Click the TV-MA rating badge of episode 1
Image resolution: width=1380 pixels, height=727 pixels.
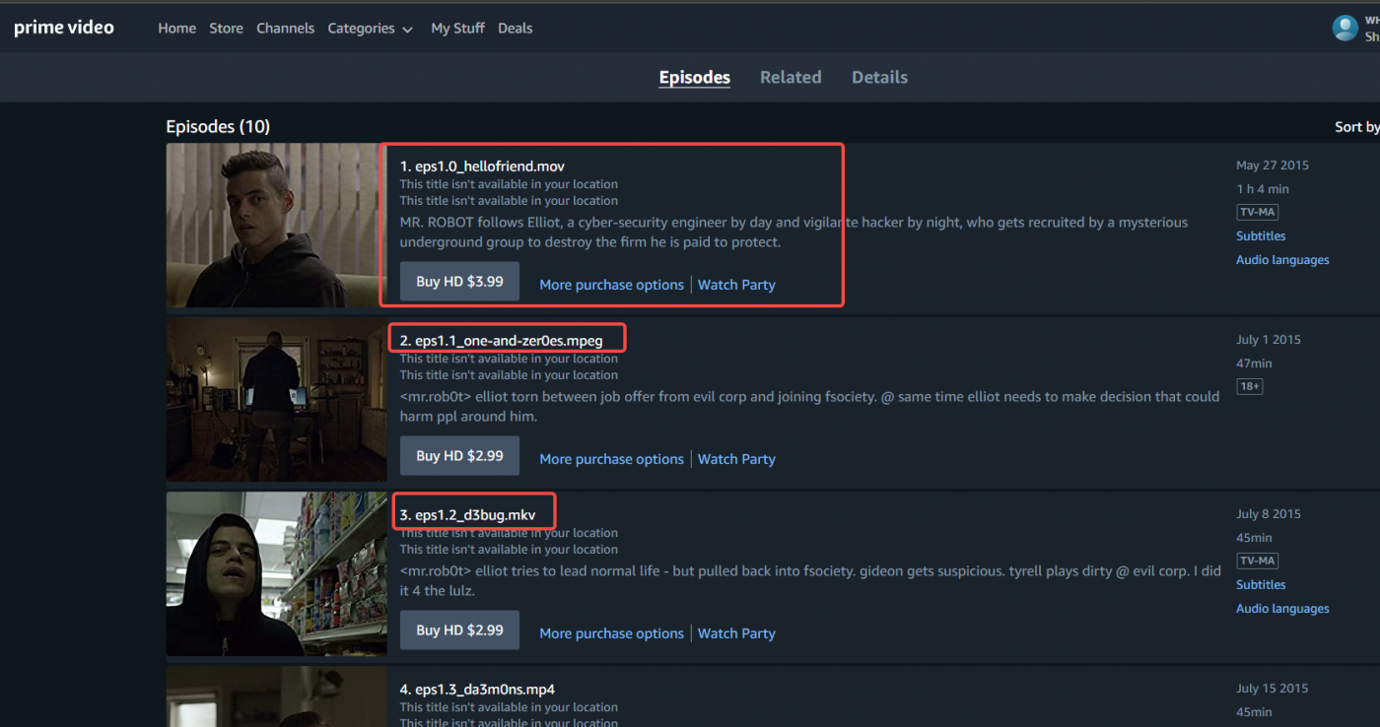coord(1257,212)
